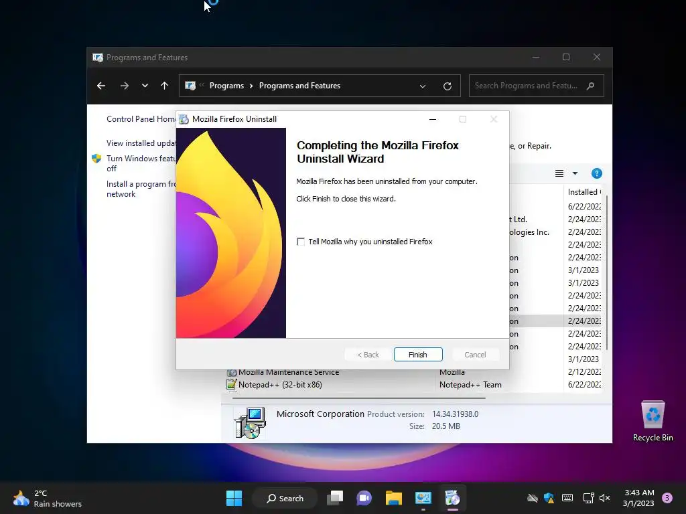
Task: Open the Chat app on the taskbar
Action: tap(364, 498)
